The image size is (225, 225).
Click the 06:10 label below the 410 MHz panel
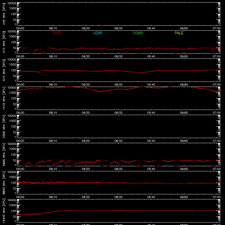pos(53,57)
